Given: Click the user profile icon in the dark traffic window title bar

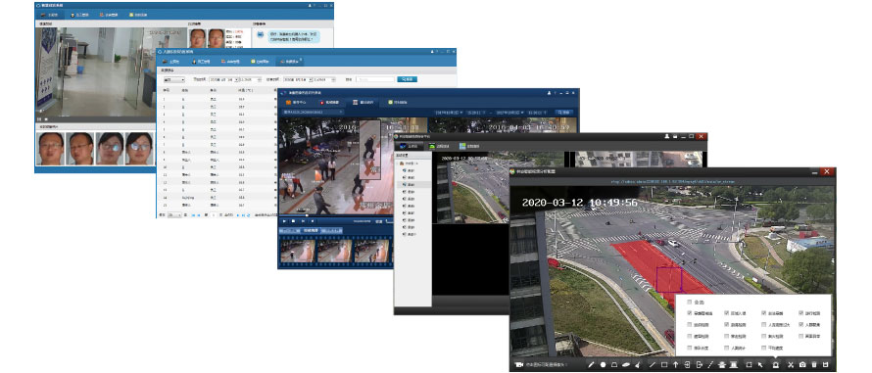Looking at the screenshot, I should coord(666,136).
